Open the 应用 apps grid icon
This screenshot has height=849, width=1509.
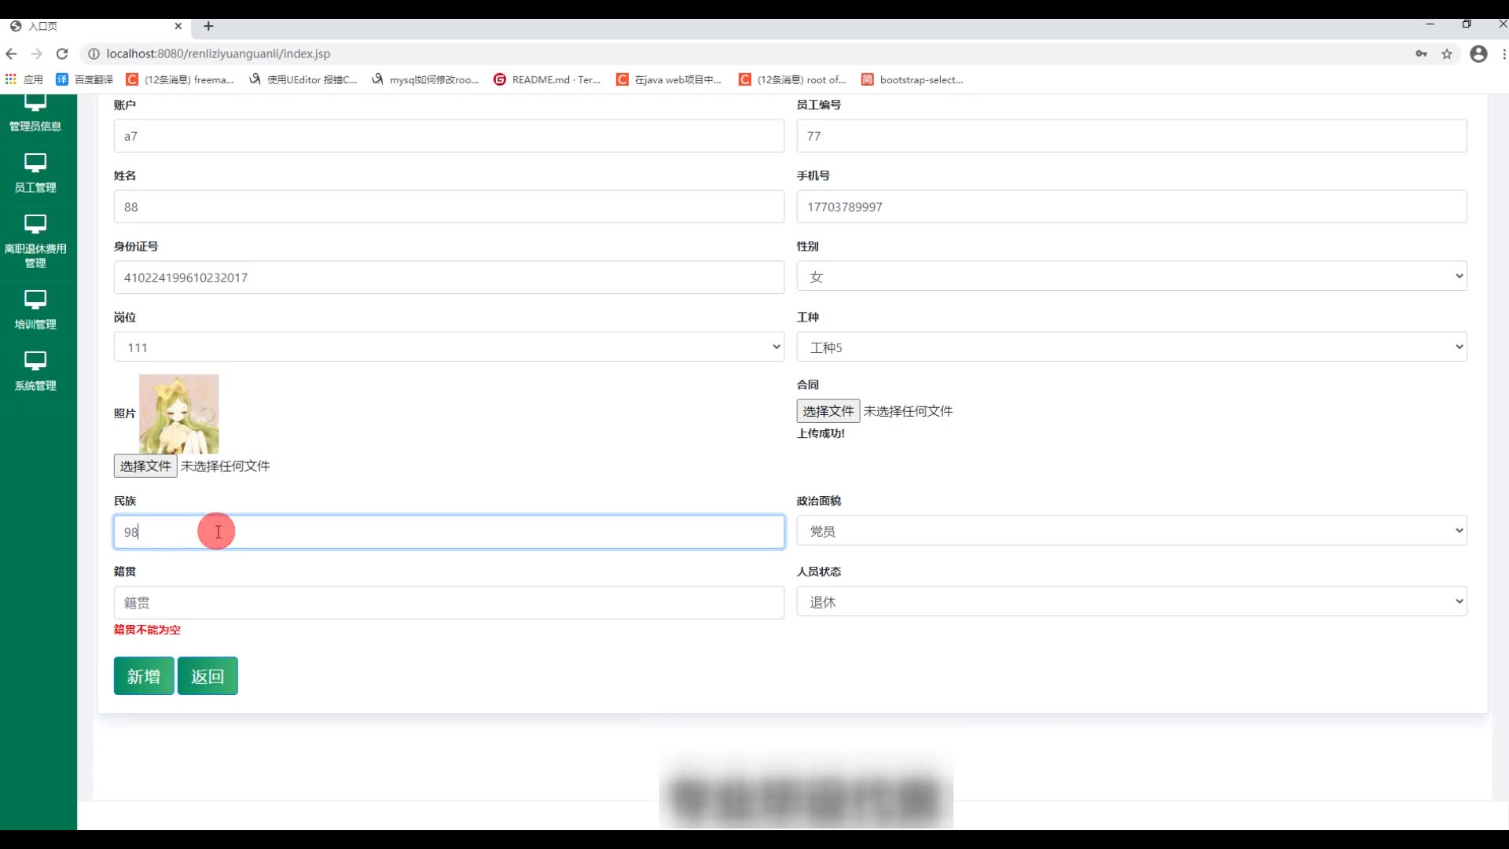[11, 79]
